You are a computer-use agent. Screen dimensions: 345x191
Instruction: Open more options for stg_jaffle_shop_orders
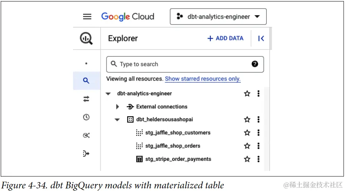tap(259, 146)
